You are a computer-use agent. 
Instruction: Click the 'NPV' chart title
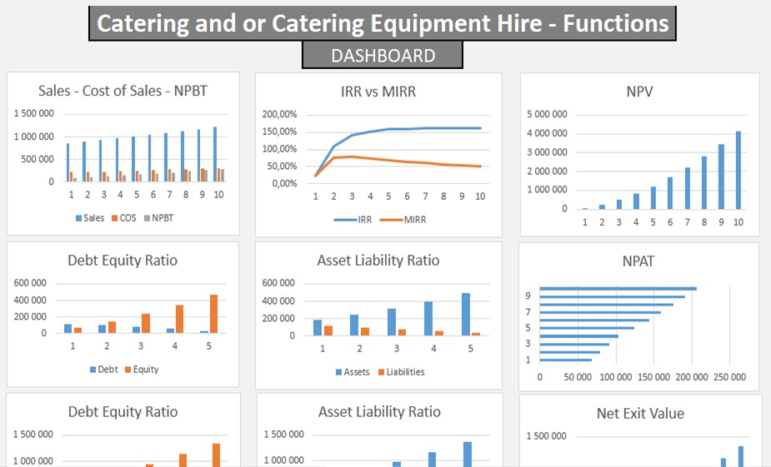639,92
